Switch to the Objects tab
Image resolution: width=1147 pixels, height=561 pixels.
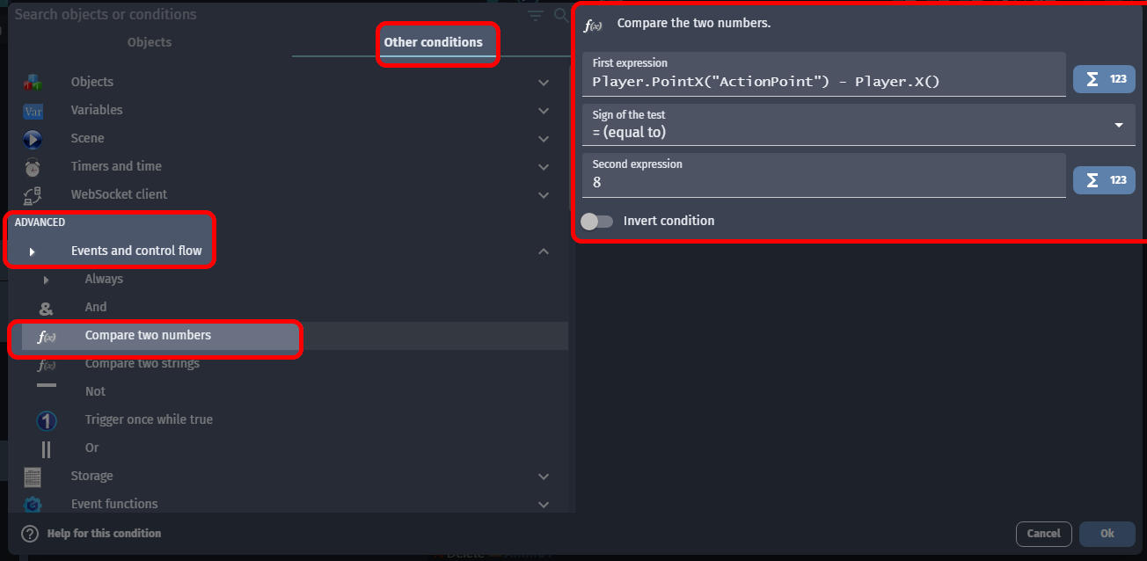point(150,42)
